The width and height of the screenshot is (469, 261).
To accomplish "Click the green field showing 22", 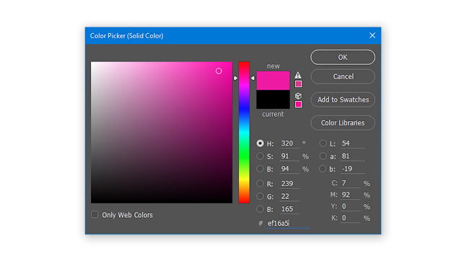I will (x=289, y=196).
